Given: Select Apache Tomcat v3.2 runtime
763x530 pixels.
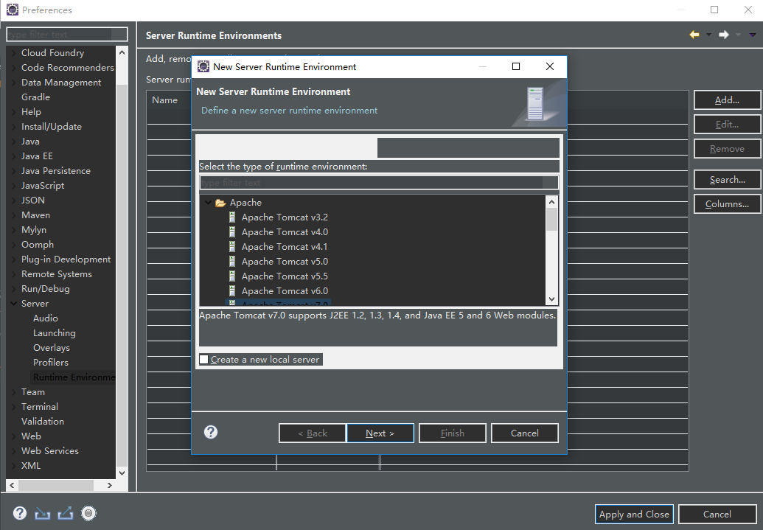Looking at the screenshot, I should tap(285, 217).
